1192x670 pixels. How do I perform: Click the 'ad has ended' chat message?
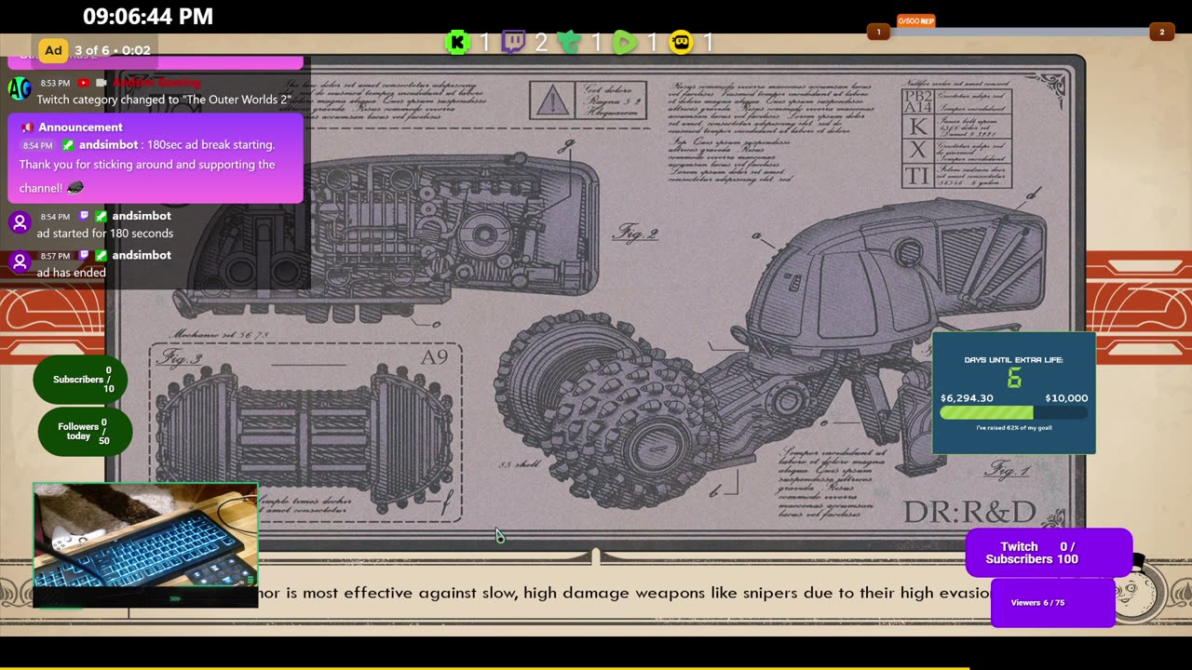pyautogui.click(x=72, y=273)
